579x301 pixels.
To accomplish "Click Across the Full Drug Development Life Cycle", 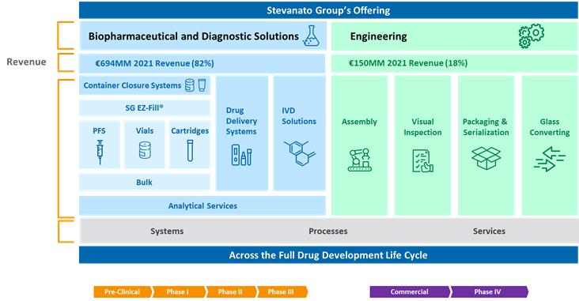I will (x=328, y=255).
